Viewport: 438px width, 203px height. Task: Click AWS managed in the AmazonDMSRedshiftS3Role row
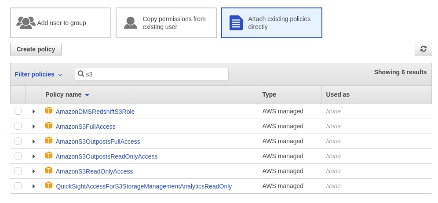283,111
